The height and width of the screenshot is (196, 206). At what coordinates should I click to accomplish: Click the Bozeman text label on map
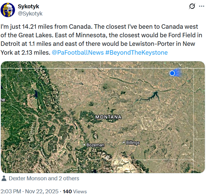[95, 145]
